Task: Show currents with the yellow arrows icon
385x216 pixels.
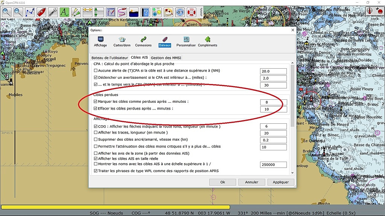Action: pos(87,12)
